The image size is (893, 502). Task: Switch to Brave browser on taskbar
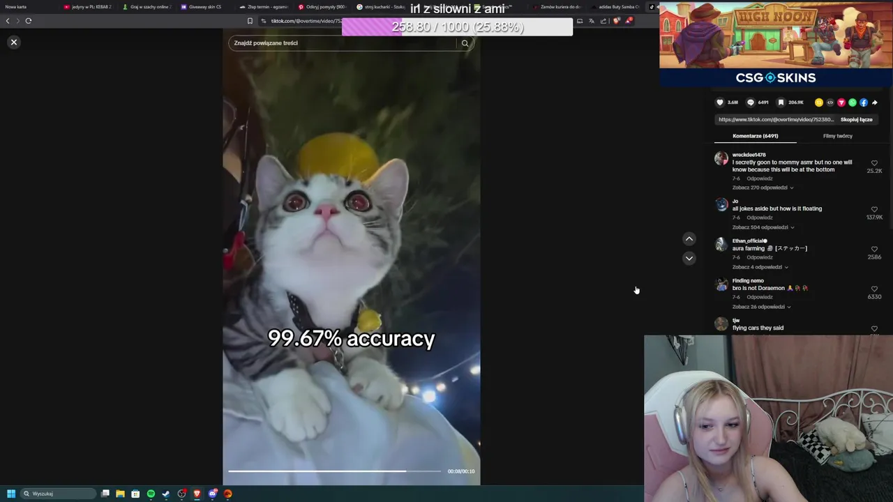(197, 494)
